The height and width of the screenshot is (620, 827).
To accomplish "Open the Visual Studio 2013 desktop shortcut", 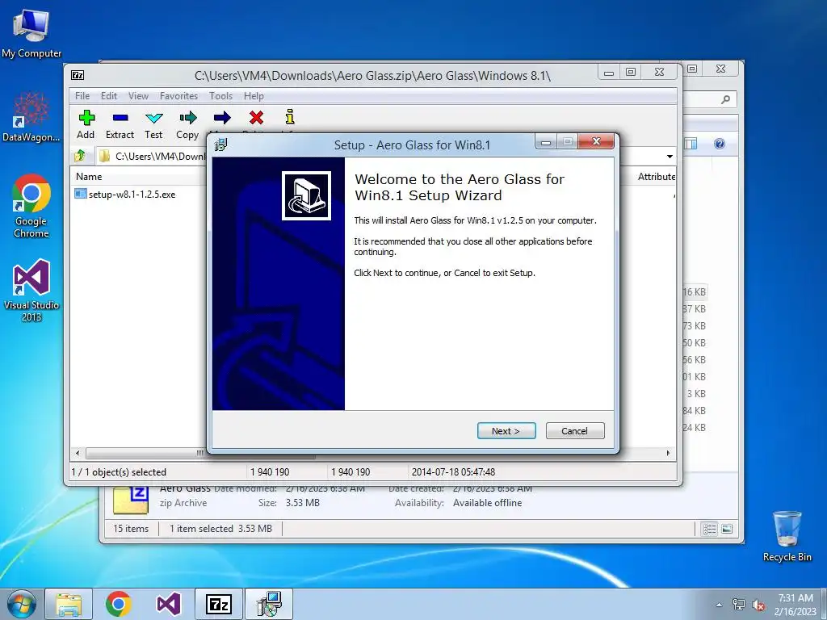I will click(31, 291).
